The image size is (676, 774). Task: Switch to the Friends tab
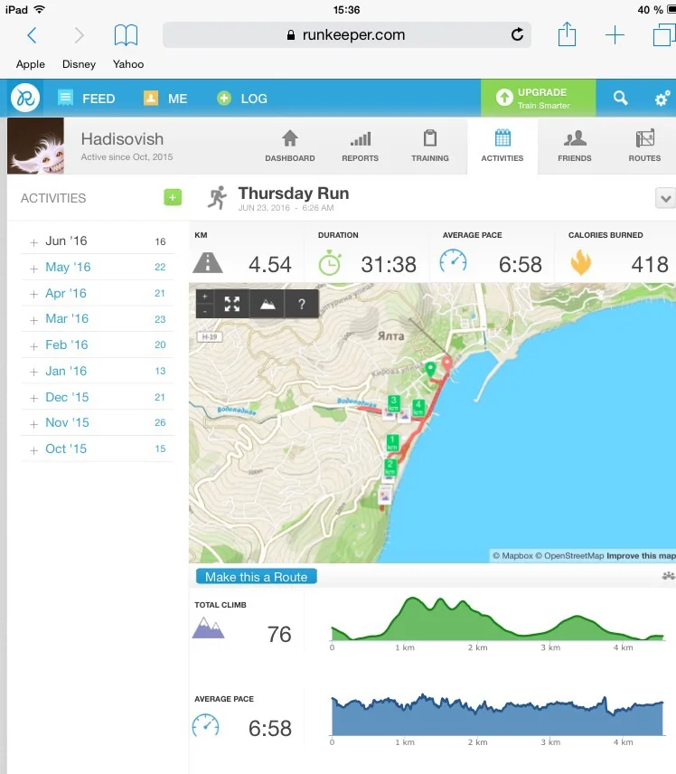pyautogui.click(x=575, y=146)
